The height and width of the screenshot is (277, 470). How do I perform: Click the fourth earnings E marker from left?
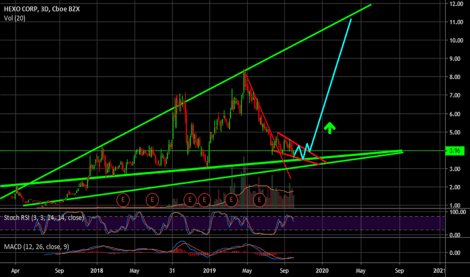(x=204, y=200)
